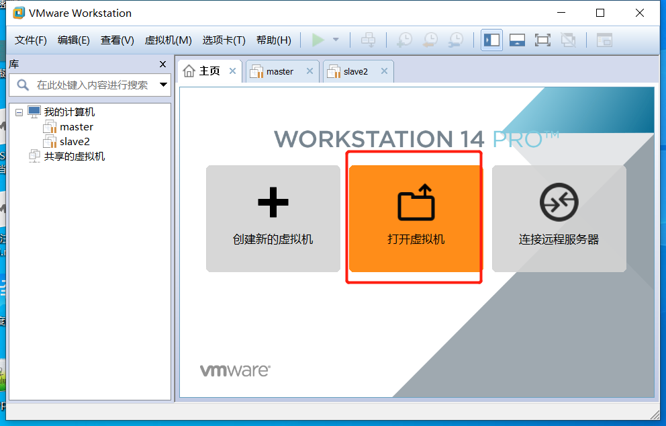
Task: Open the 选项卡(T) menu
Action: point(224,40)
